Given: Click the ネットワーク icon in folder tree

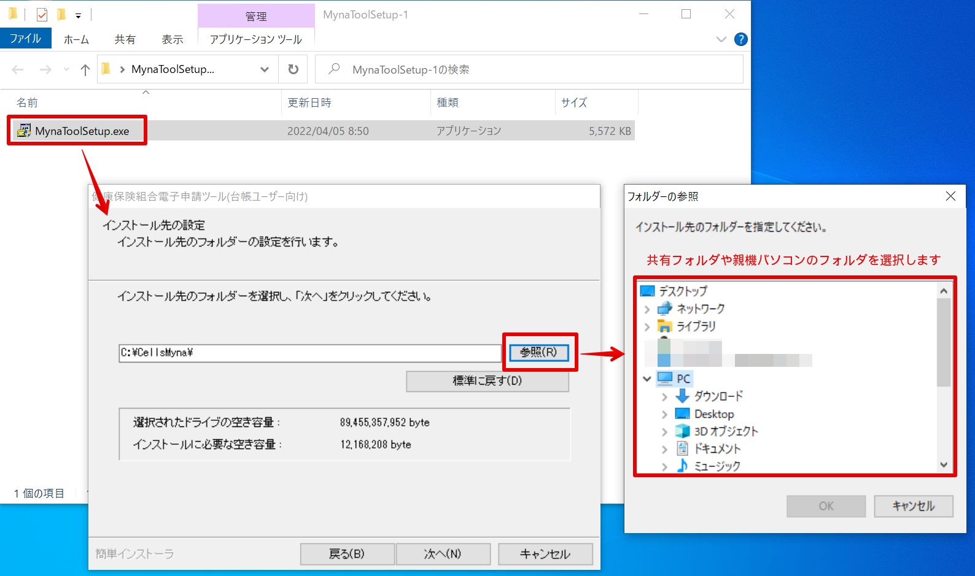Looking at the screenshot, I should [x=665, y=309].
